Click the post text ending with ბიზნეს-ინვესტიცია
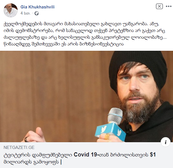 pyautogui.click(x=64, y=44)
